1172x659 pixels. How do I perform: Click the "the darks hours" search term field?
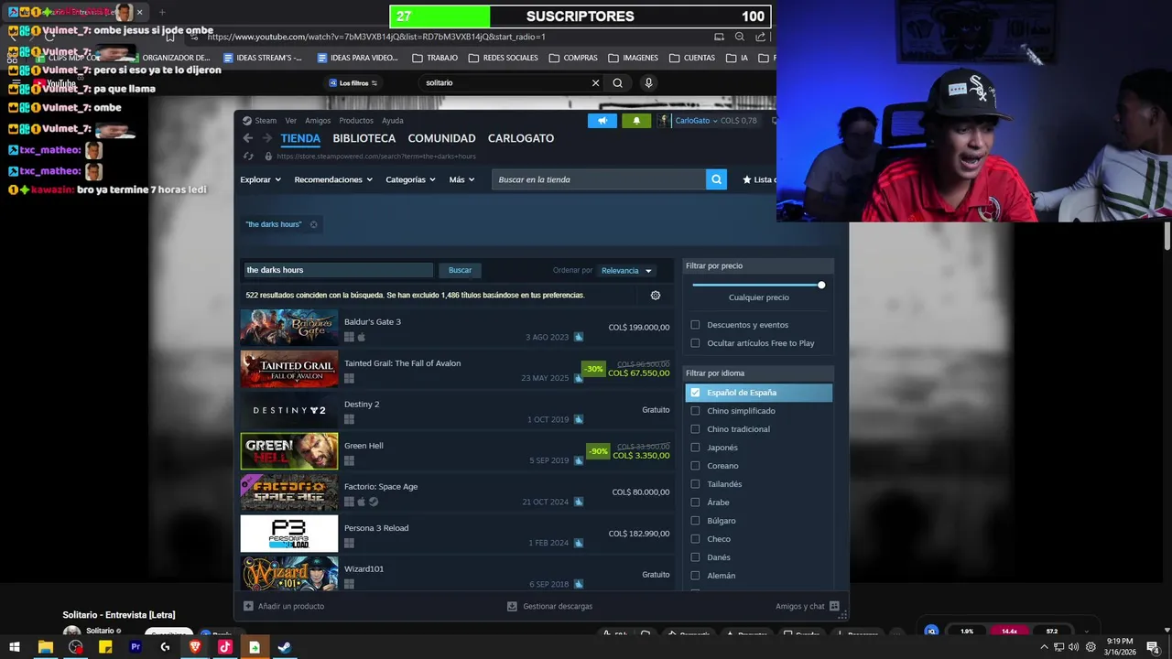point(338,270)
